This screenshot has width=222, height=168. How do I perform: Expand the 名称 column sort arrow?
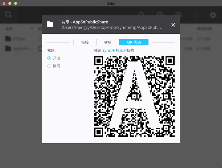(x=31, y=29)
